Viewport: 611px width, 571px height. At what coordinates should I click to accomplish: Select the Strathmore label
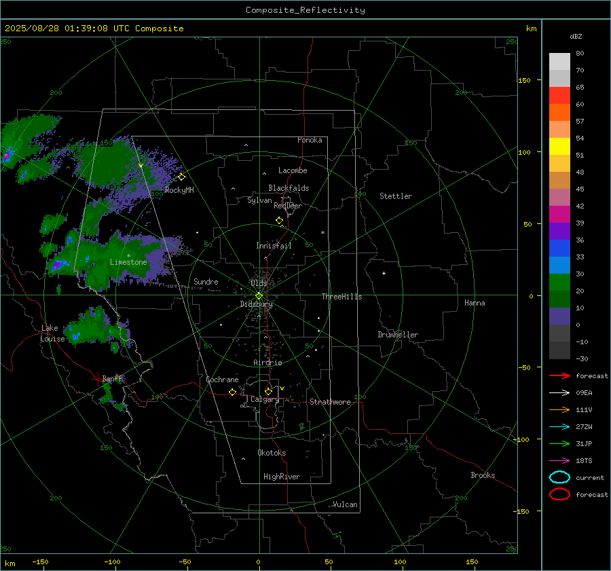pyautogui.click(x=330, y=402)
